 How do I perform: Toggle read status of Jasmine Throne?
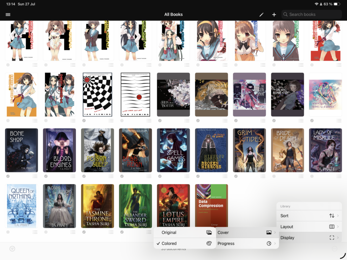tap(84, 232)
